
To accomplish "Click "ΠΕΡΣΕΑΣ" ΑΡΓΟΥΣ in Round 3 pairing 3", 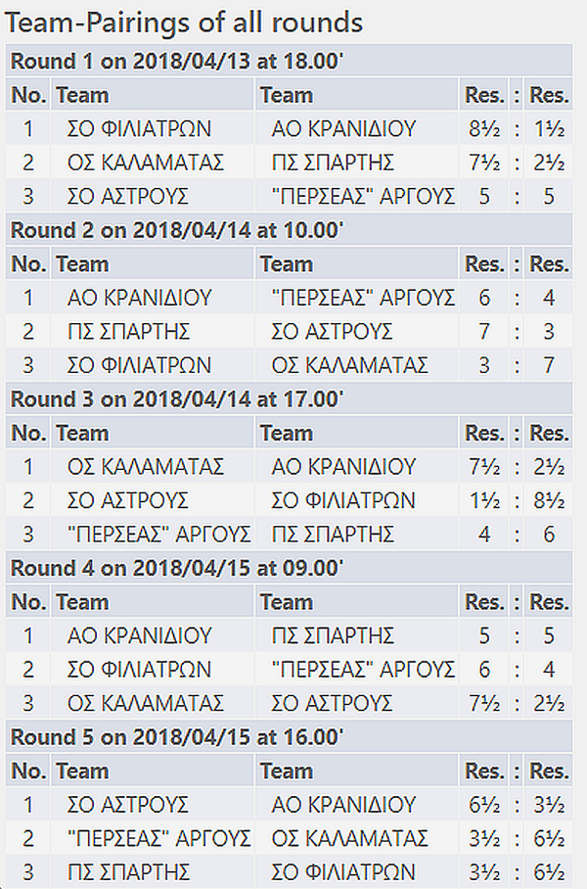I will pyautogui.click(x=158, y=534).
